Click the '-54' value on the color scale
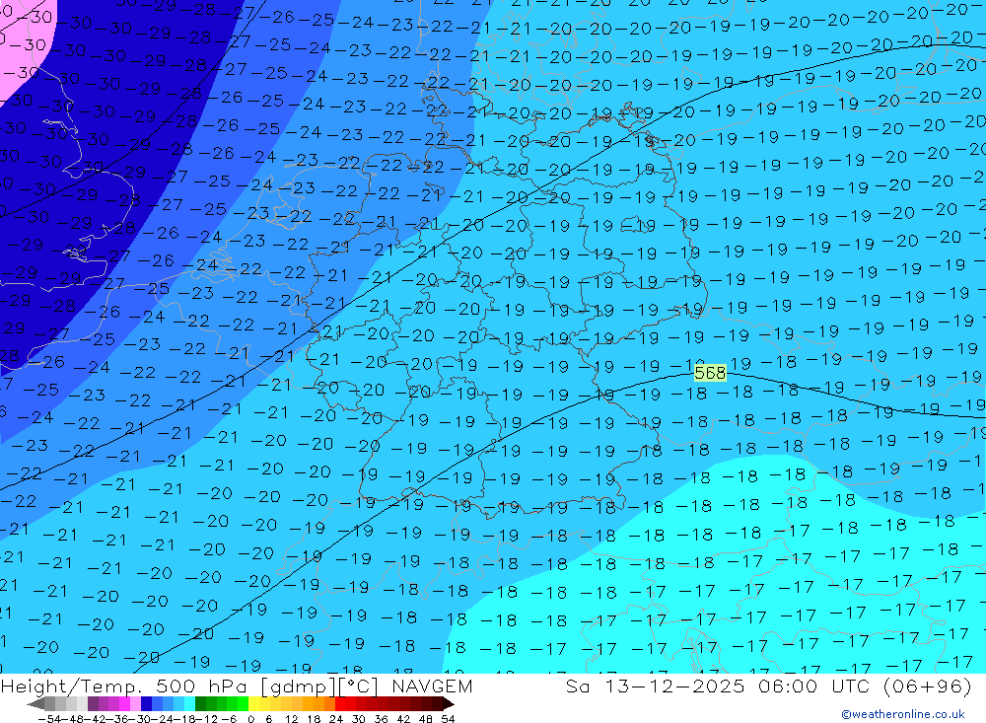This screenshot has width=986, height=723. point(49,719)
